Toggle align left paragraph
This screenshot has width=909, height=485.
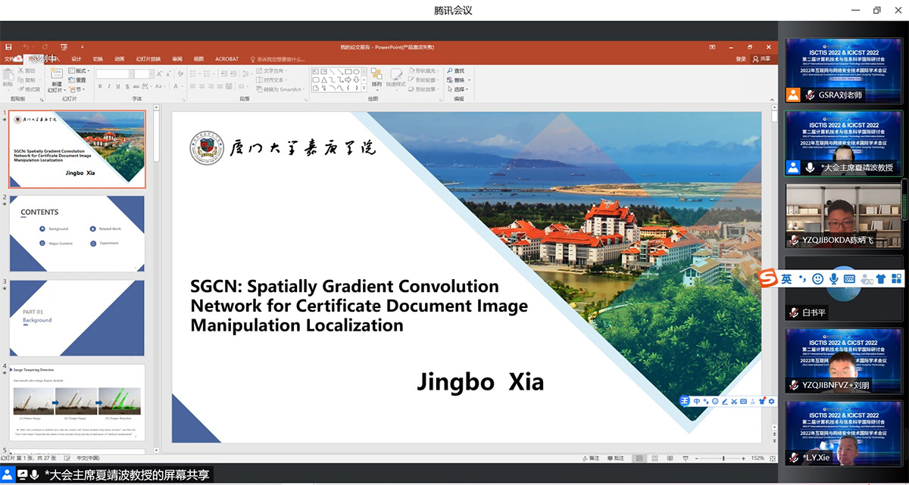click(x=193, y=86)
